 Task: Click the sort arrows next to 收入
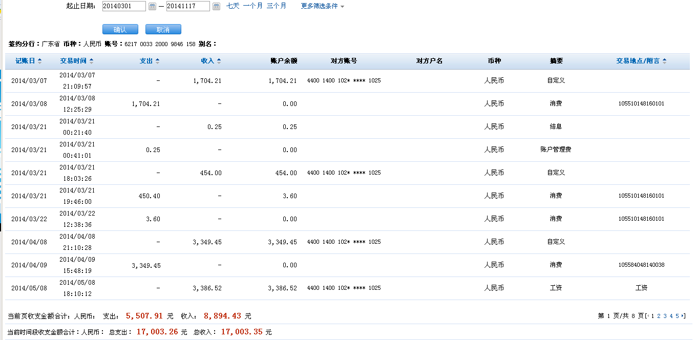point(219,61)
